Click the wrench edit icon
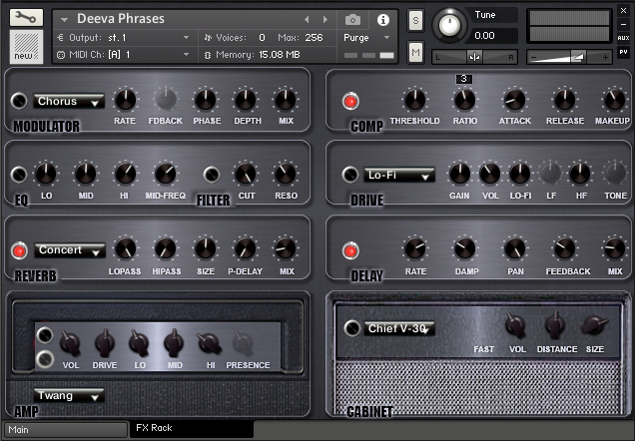The width and height of the screenshot is (635, 441). 25,18
